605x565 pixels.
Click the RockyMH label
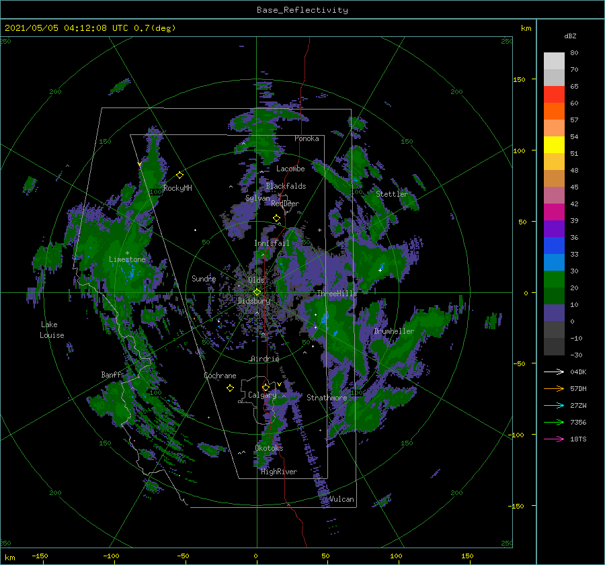(177, 188)
